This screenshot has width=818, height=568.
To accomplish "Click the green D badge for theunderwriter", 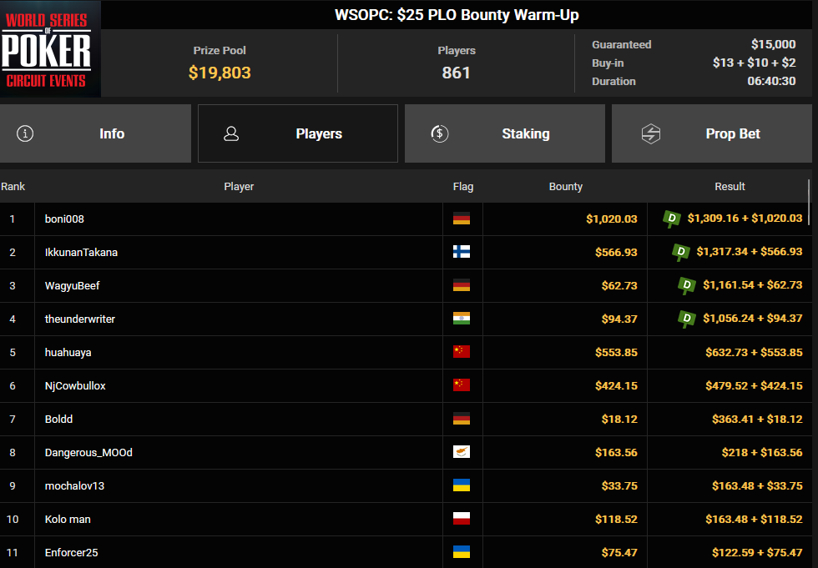I will [686, 319].
